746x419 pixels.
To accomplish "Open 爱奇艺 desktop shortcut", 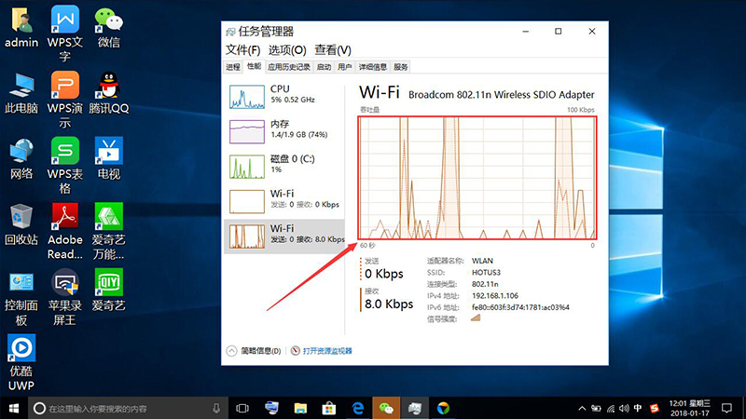I will coord(108,291).
